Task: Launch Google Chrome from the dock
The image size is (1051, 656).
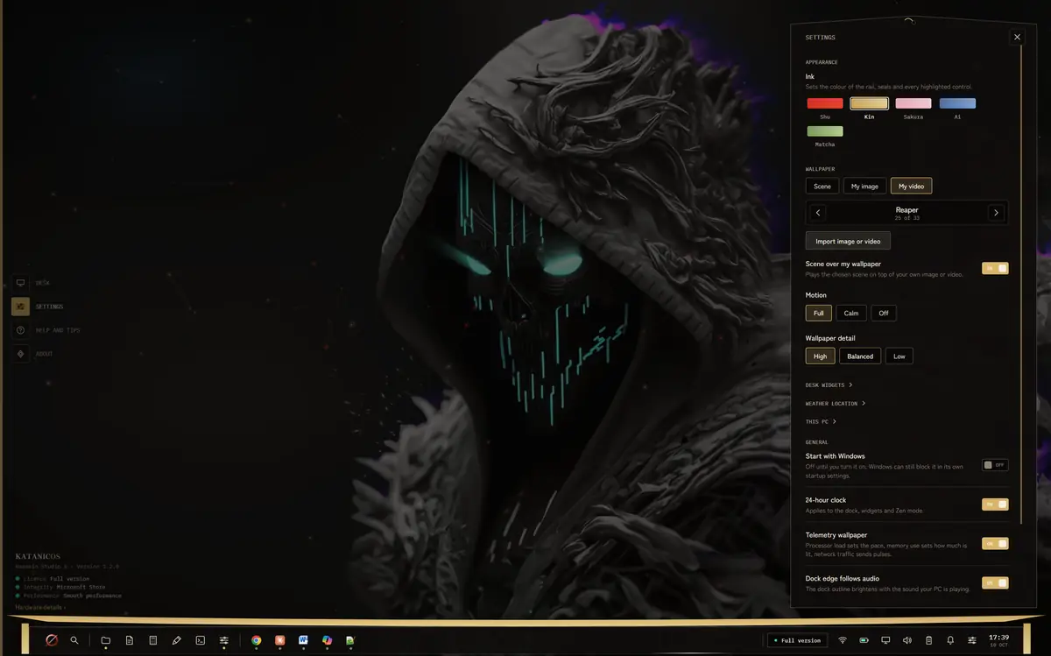Action: (x=257, y=640)
